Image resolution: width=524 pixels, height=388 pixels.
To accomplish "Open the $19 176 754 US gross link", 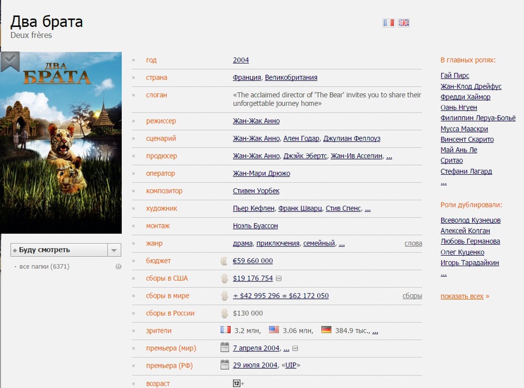I will click(253, 278).
